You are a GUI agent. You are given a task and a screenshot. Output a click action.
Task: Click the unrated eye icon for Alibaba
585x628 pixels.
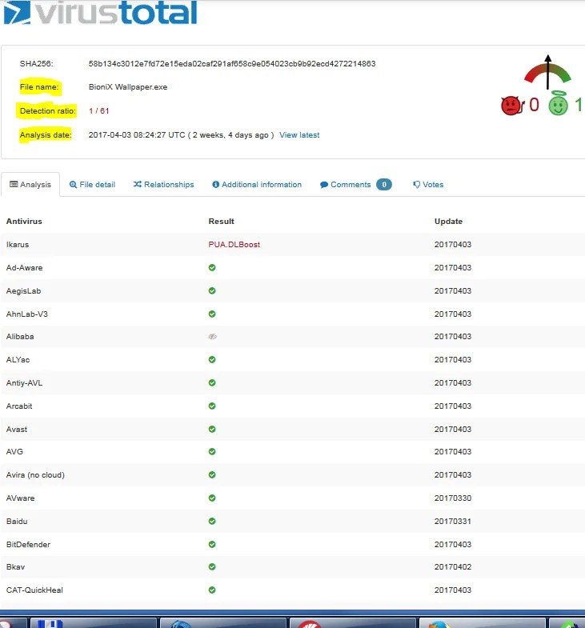212,337
